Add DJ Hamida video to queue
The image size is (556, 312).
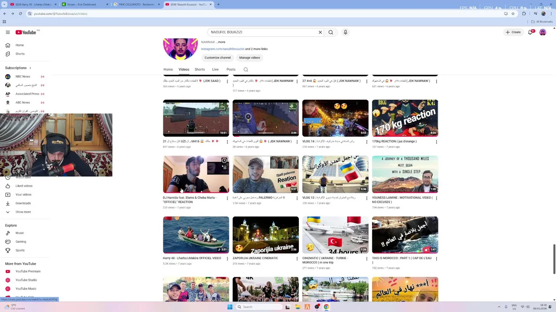point(224,167)
